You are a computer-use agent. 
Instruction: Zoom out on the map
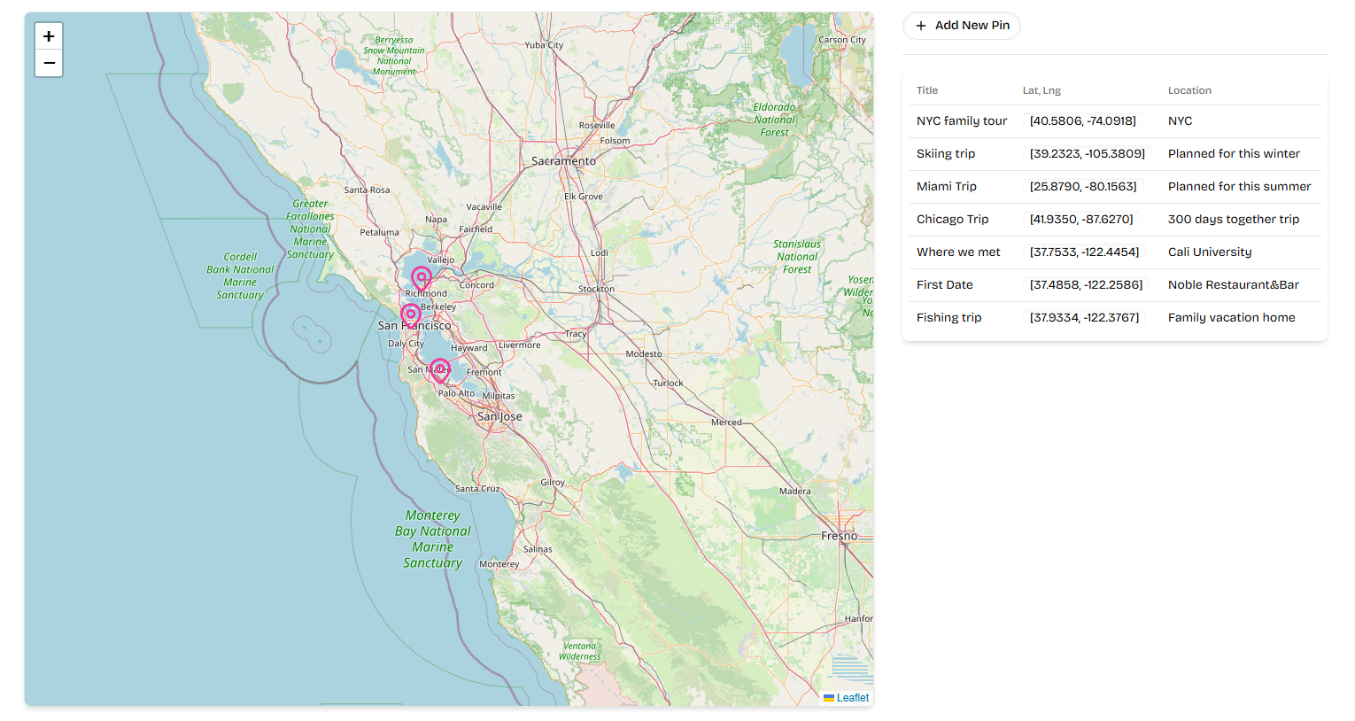tap(49, 64)
